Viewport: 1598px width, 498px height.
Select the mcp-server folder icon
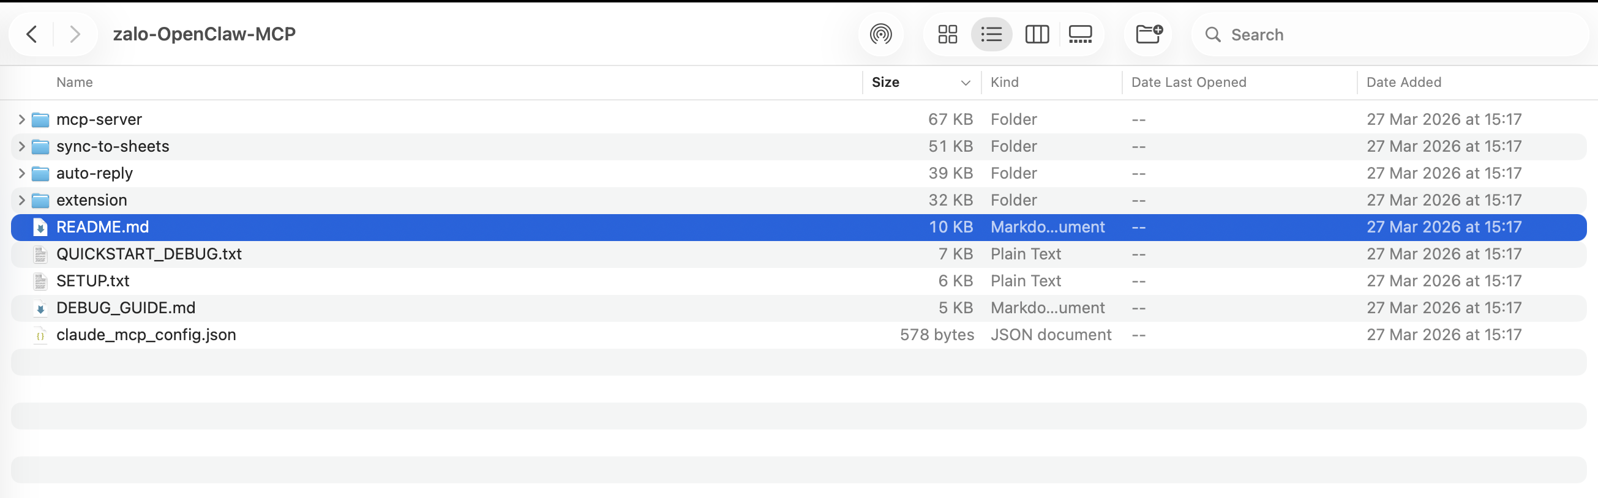(40, 119)
